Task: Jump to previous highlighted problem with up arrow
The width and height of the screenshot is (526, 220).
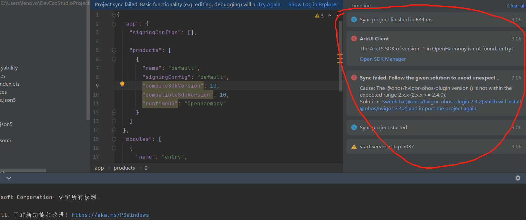Action: pyautogui.click(x=329, y=16)
